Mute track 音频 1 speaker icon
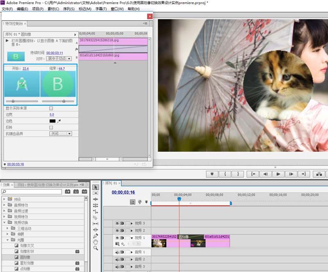Screen dimensions: 328x272 (x=117, y=252)
